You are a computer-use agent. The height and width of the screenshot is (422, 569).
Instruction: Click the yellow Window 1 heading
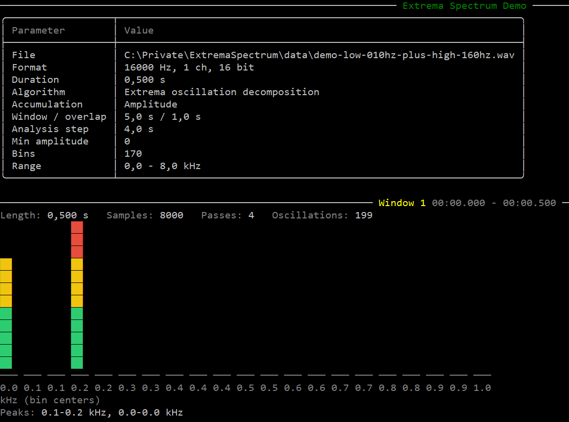click(402, 203)
